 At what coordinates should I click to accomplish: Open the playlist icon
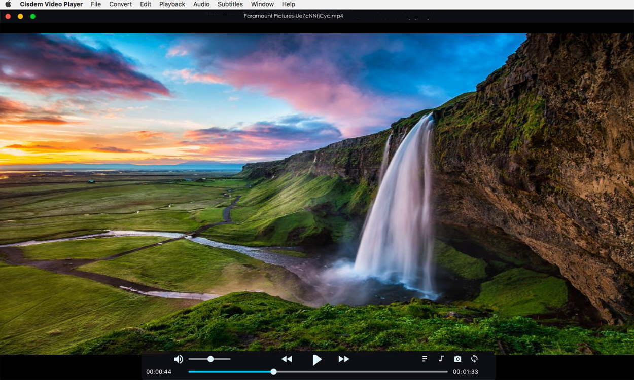pos(425,359)
